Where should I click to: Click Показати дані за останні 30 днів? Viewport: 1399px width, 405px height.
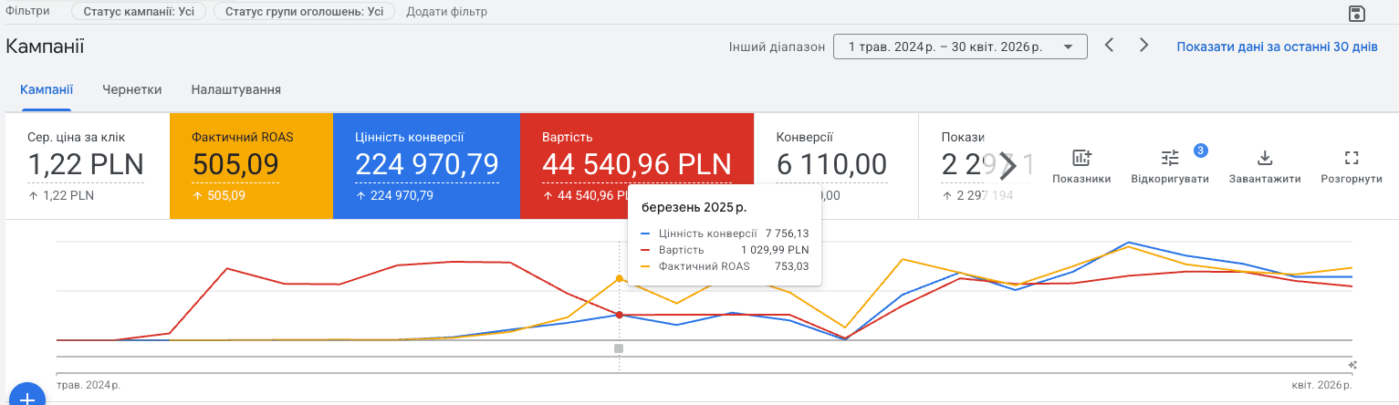pyautogui.click(x=1277, y=47)
